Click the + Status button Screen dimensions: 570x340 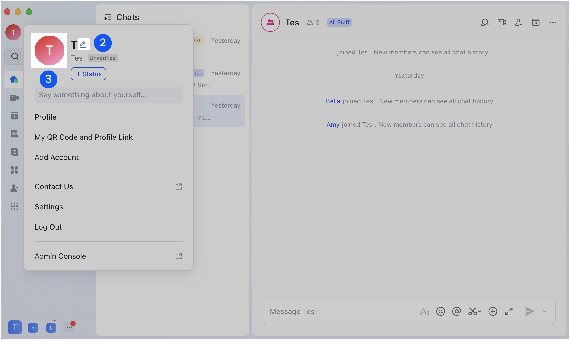(x=88, y=74)
